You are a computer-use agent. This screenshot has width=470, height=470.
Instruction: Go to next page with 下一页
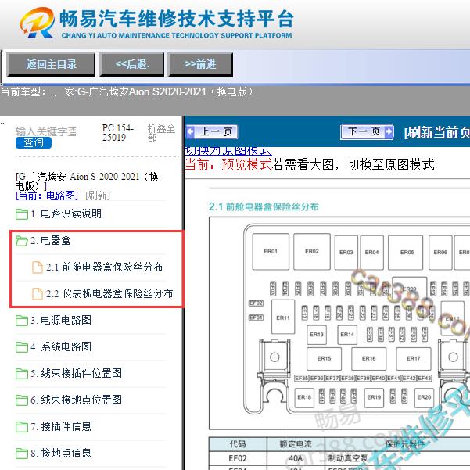pyautogui.click(x=367, y=132)
